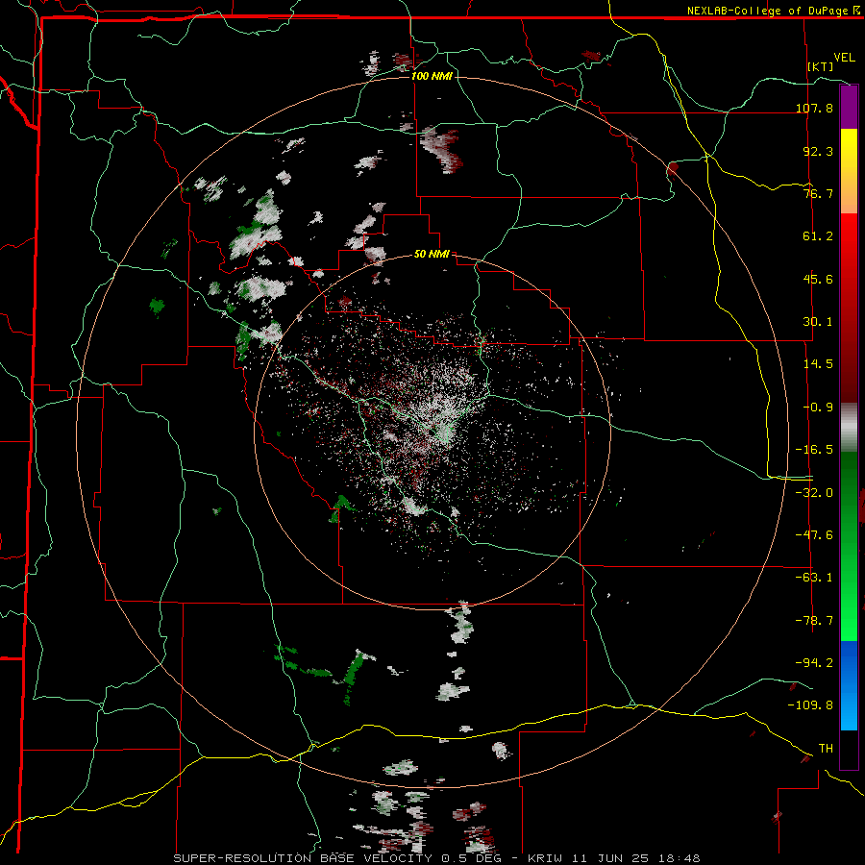Click the 45.6 legend value

pyautogui.click(x=818, y=279)
